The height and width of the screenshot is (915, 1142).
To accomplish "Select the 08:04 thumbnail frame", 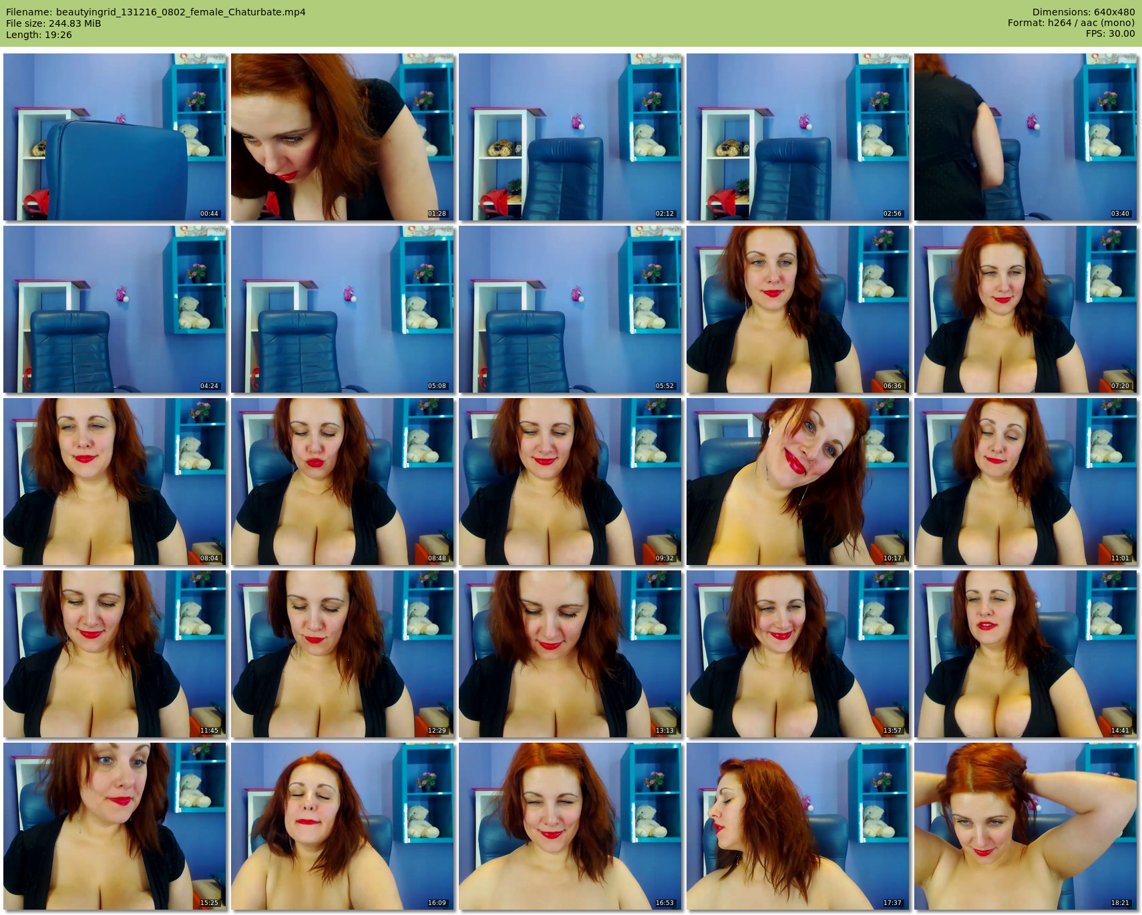I will [115, 482].
